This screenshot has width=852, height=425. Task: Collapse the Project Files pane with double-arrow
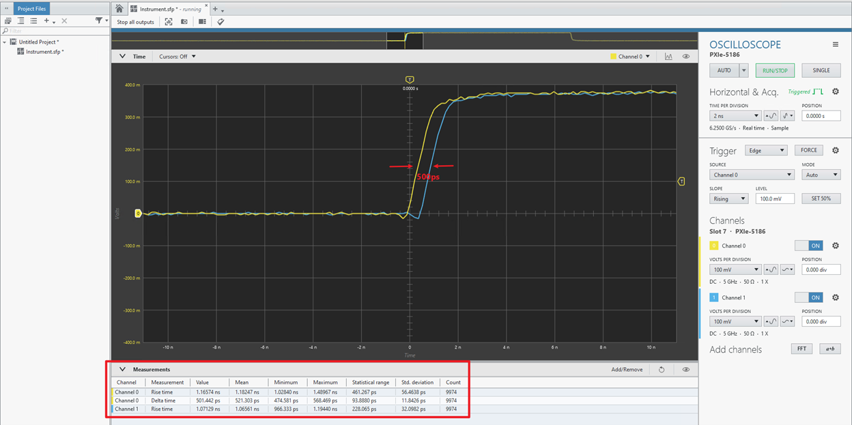click(6, 9)
